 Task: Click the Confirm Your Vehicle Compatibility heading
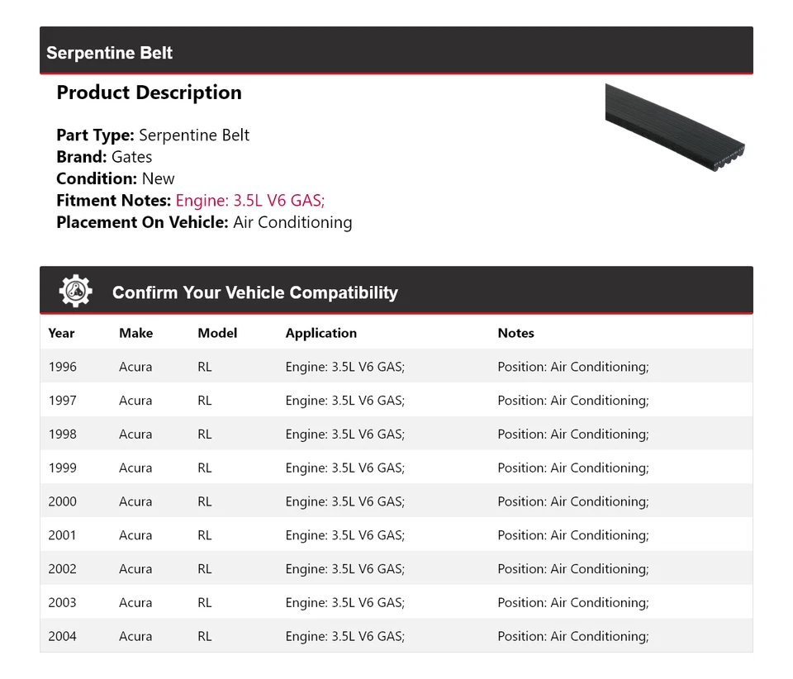(254, 292)
